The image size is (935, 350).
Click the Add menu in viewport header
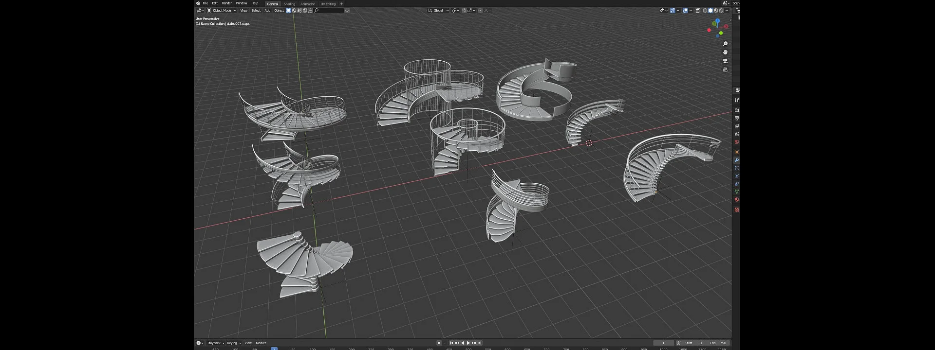267,11
